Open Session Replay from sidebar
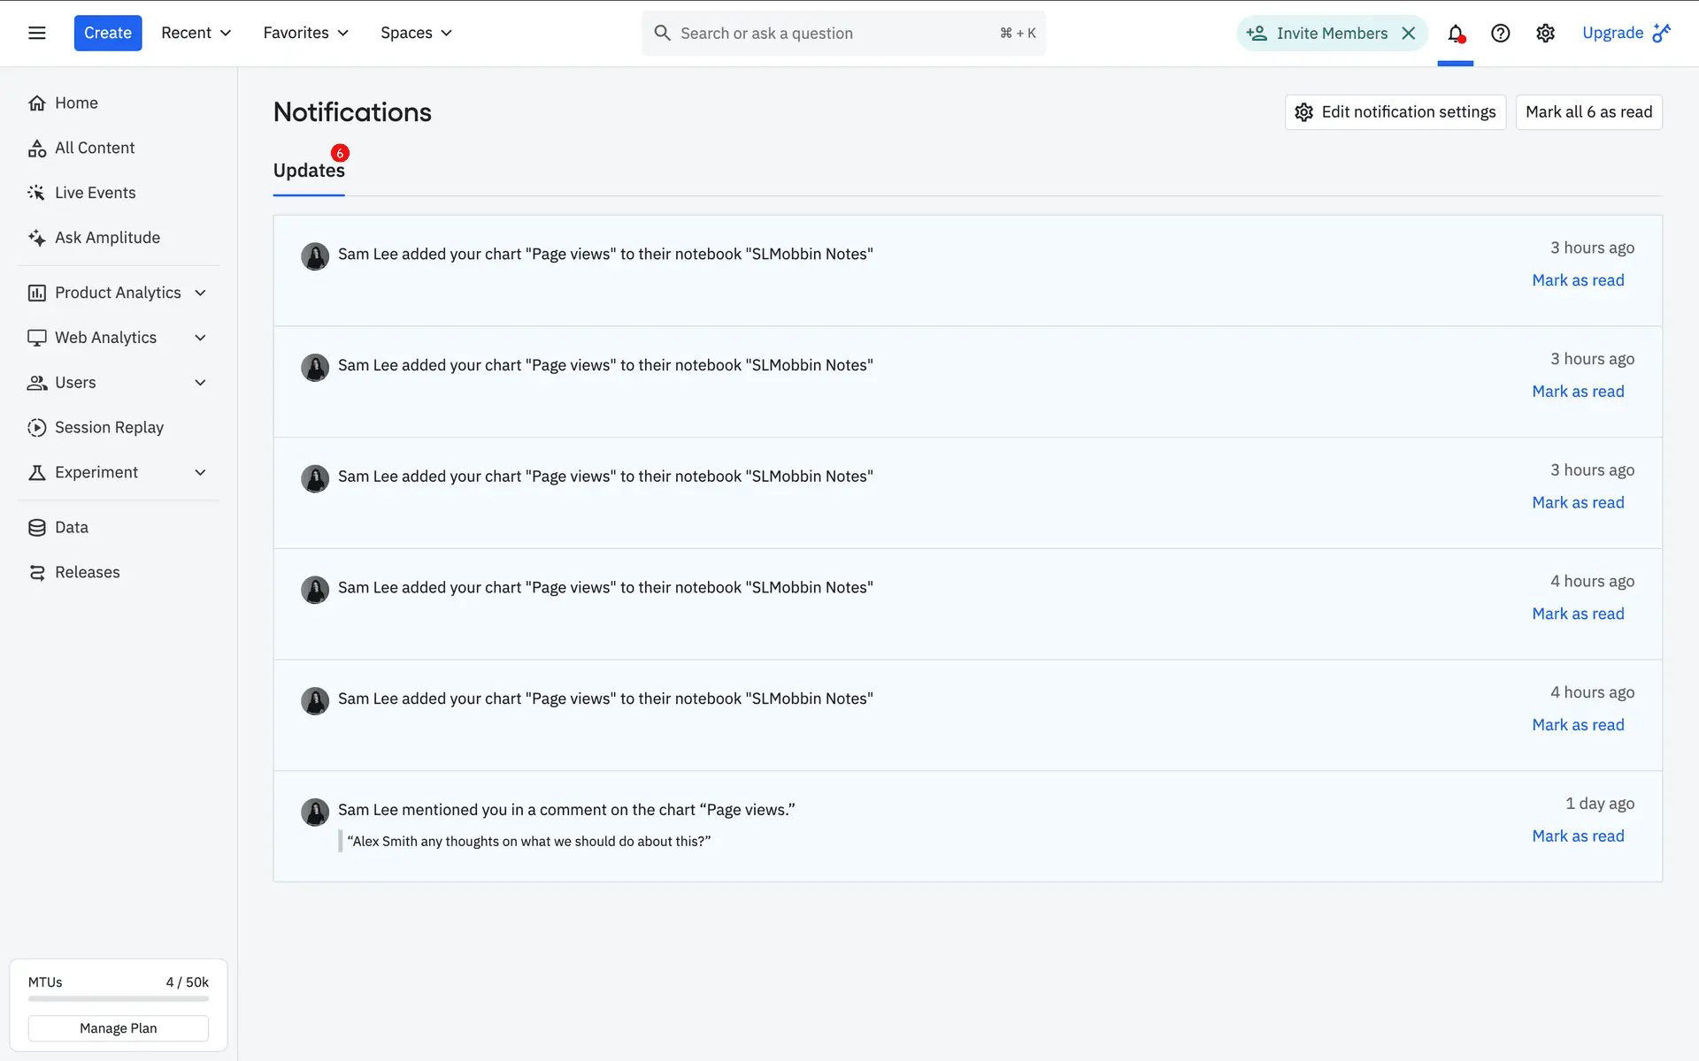Viewport: 1699px width, 1061px height. pos(109,428)
